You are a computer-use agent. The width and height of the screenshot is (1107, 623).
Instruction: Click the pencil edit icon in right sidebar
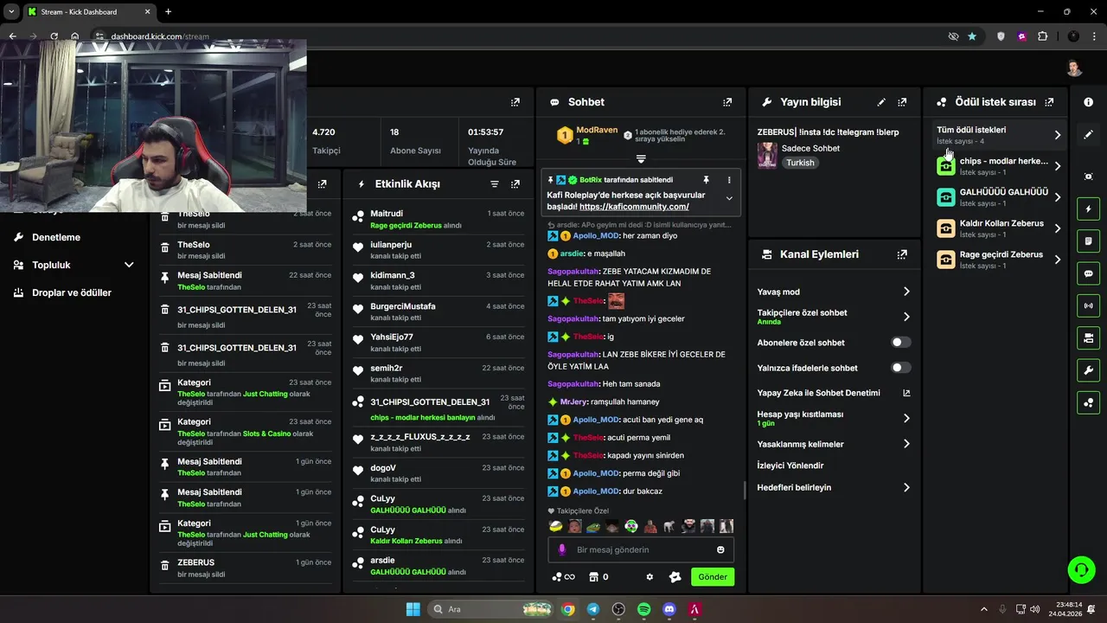[x=1088, y=134]
